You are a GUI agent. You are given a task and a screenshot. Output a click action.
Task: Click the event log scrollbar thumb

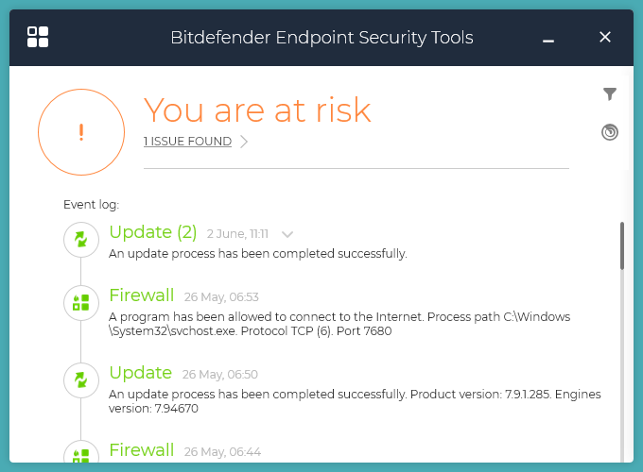[621, 245]
